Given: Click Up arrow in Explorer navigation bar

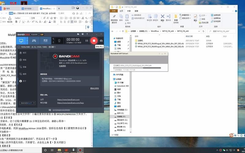Looking at the screenshot, I should (x=123, y=31).
